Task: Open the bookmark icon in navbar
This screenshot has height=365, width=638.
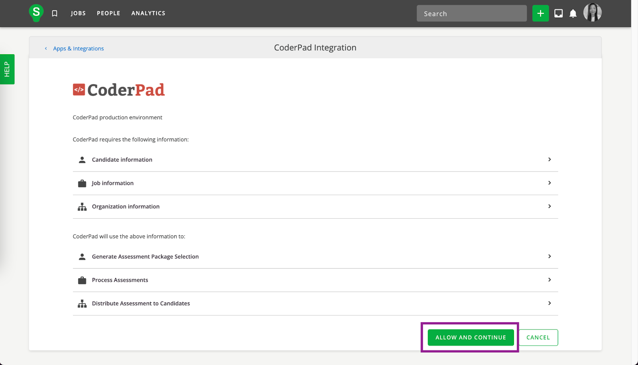Action: 55,14
